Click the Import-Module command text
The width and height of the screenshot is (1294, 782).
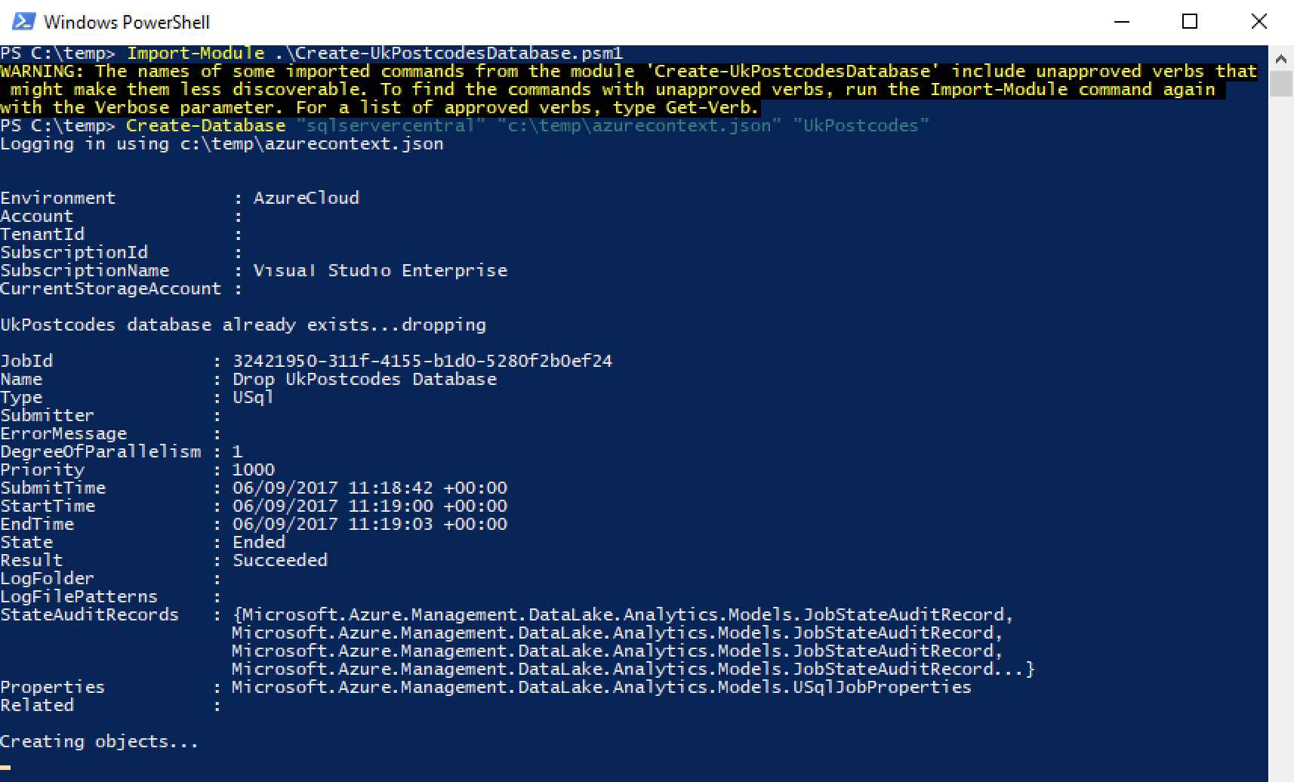tap(196, 53)
